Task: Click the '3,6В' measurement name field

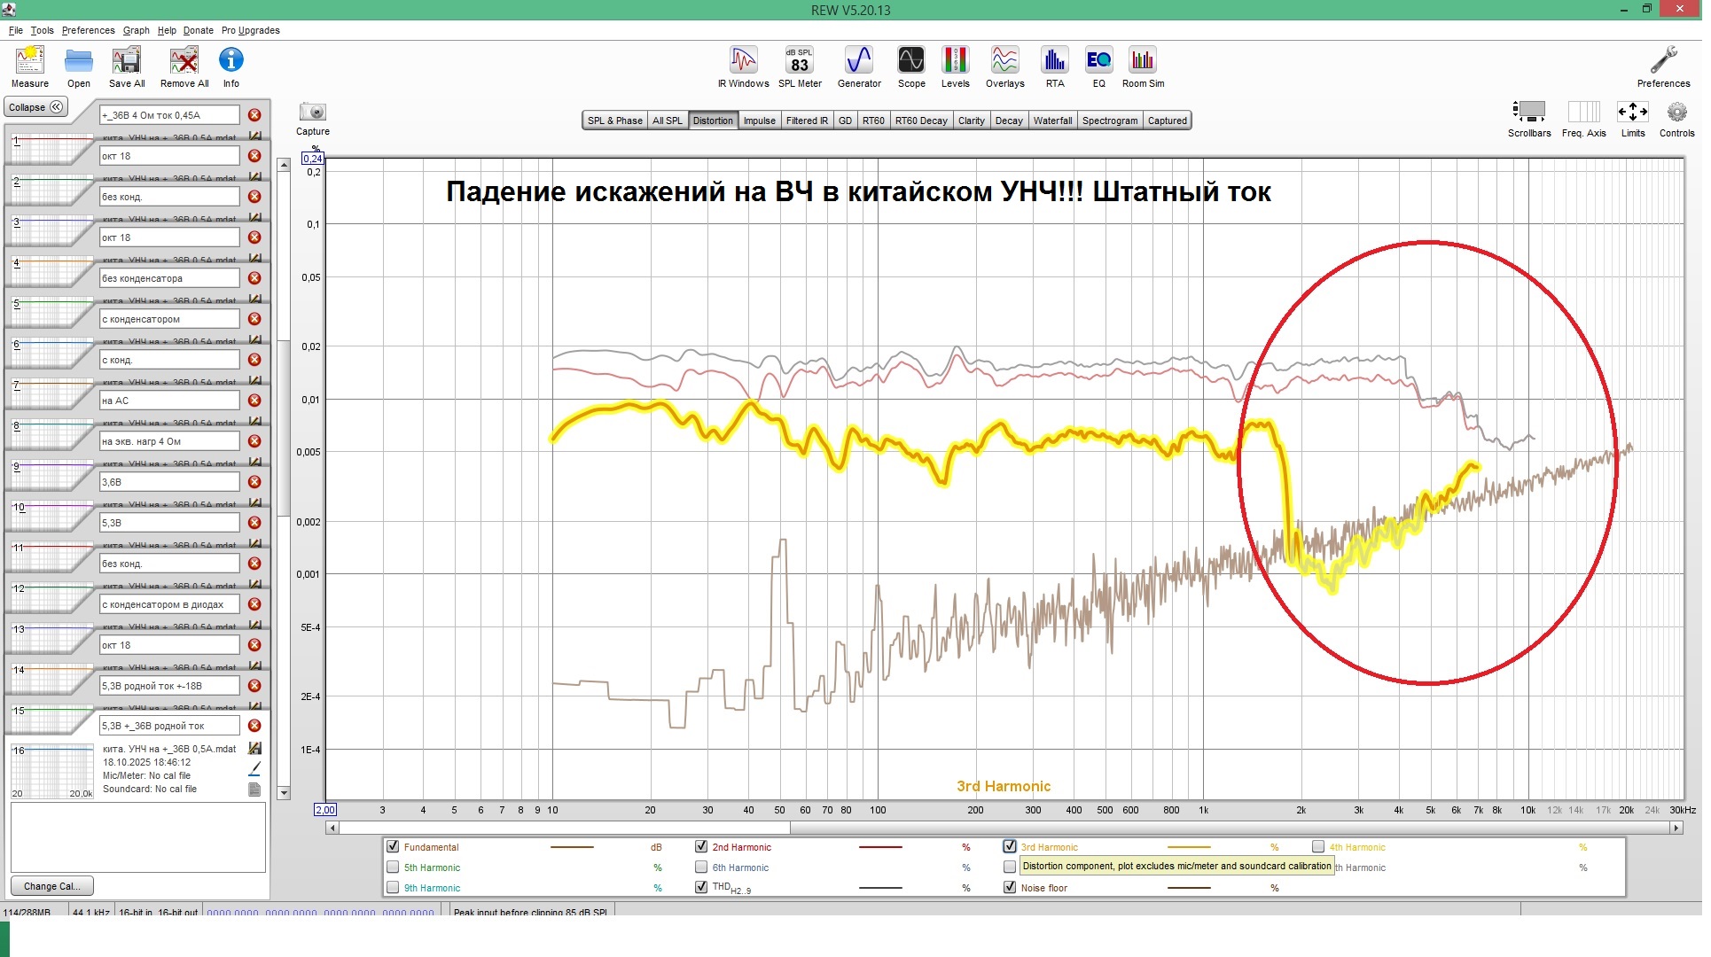Action: pyautogui.click(x=168, y=482)
